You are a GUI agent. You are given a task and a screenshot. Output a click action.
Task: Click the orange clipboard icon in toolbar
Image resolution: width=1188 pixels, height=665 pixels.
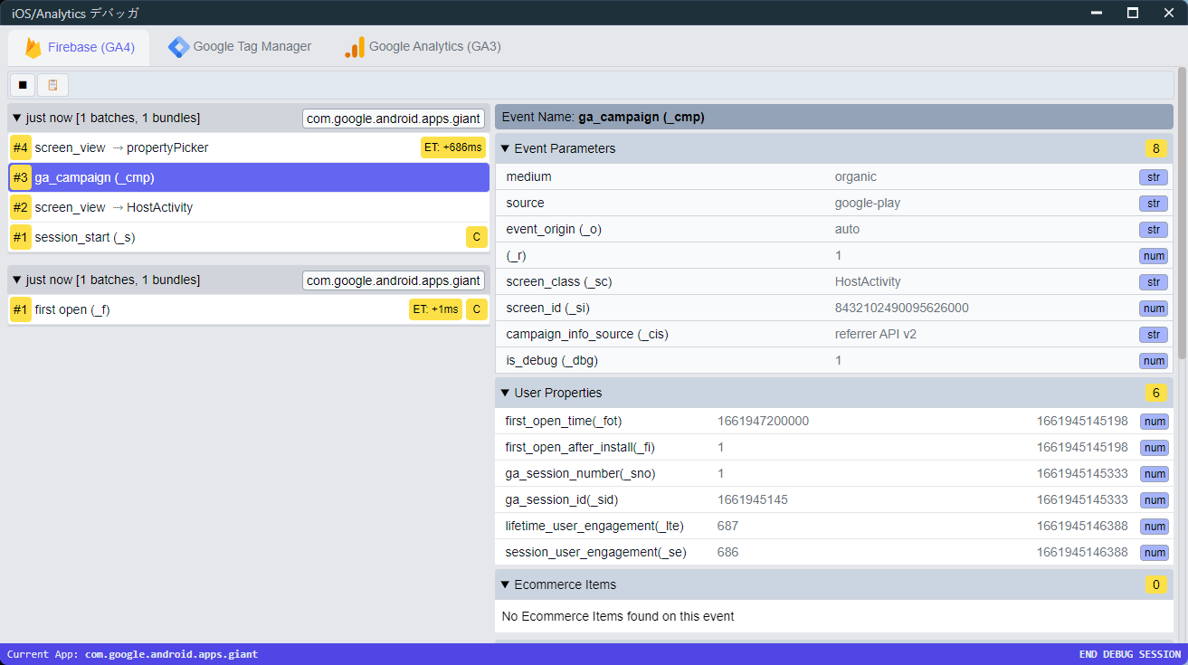[52, 85]
